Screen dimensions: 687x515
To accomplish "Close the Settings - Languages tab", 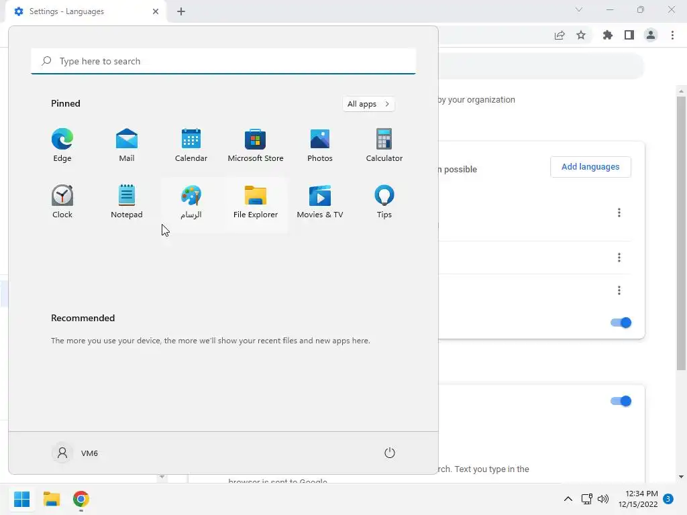I will (156, 11).
